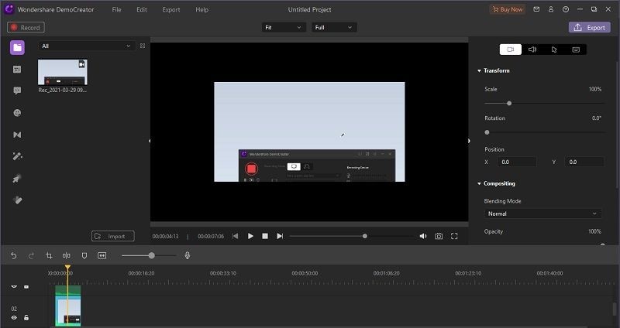Toggle visibility eye on track 02
Viewport: 620px width, 328px height.
[x=14, y=317]
